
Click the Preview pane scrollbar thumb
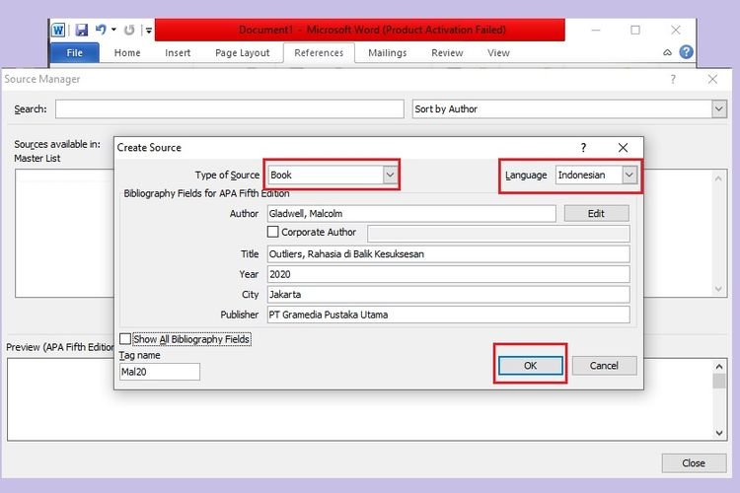[x=718, y=382]
